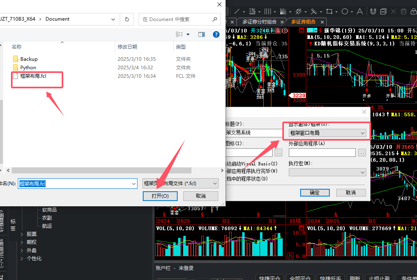Open the 框架窗口布局 display dropdown
The width and height of the screenshot is (417, 280).
tap(328, 133)
